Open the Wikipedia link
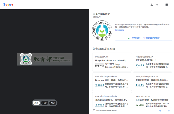 pyautogui.click(x=119, y=30)
